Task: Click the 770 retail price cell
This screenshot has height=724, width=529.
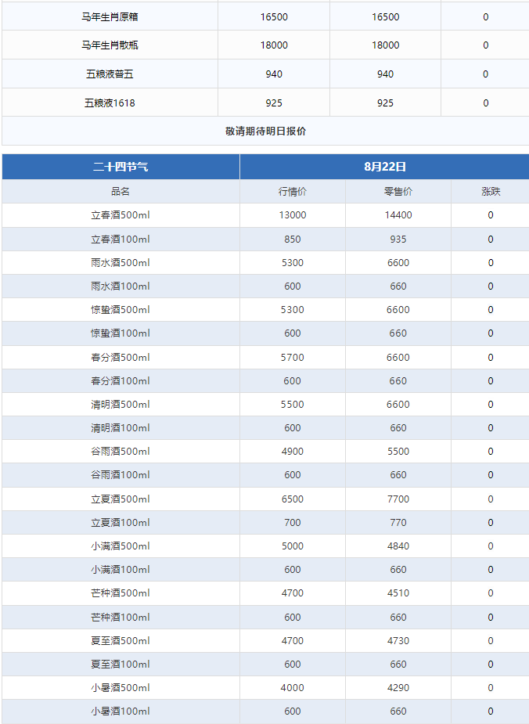Action: (x=398, y=523)
